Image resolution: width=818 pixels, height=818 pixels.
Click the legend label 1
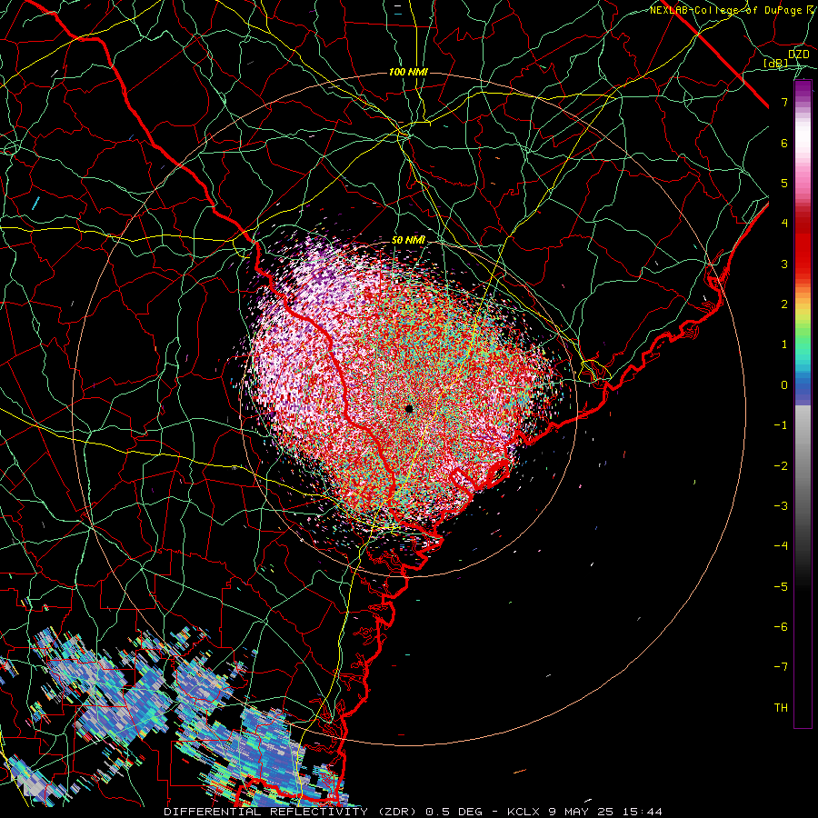[x=784, y=344]
